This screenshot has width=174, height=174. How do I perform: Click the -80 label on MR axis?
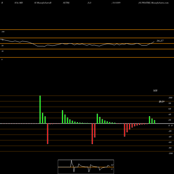coord(170,148)
